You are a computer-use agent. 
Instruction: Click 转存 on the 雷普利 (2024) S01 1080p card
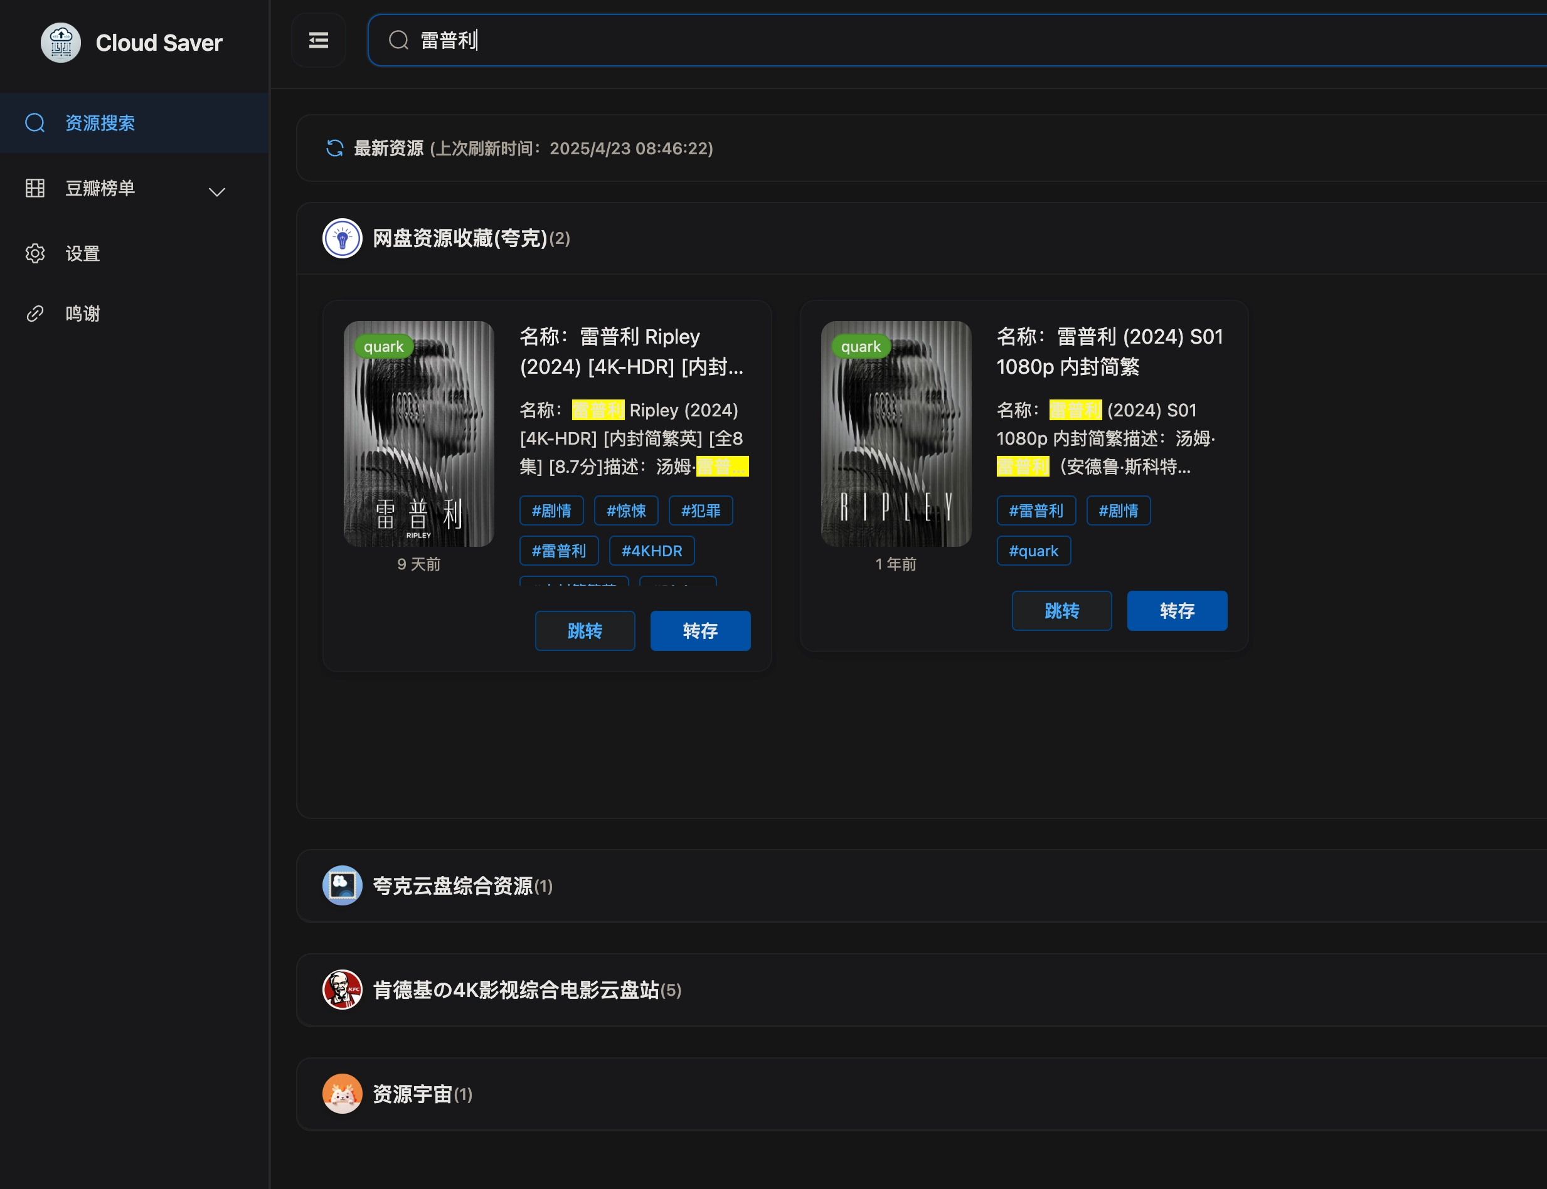pos(1177,611)
